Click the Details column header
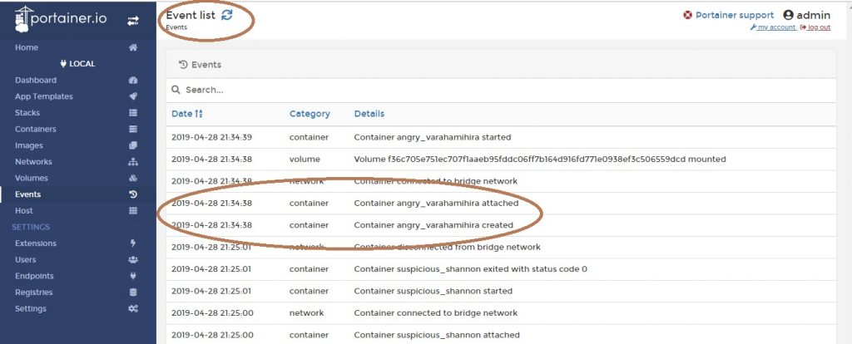Viewport: 852px width, 344px height. pyautogui.click(x=369, y=114)
